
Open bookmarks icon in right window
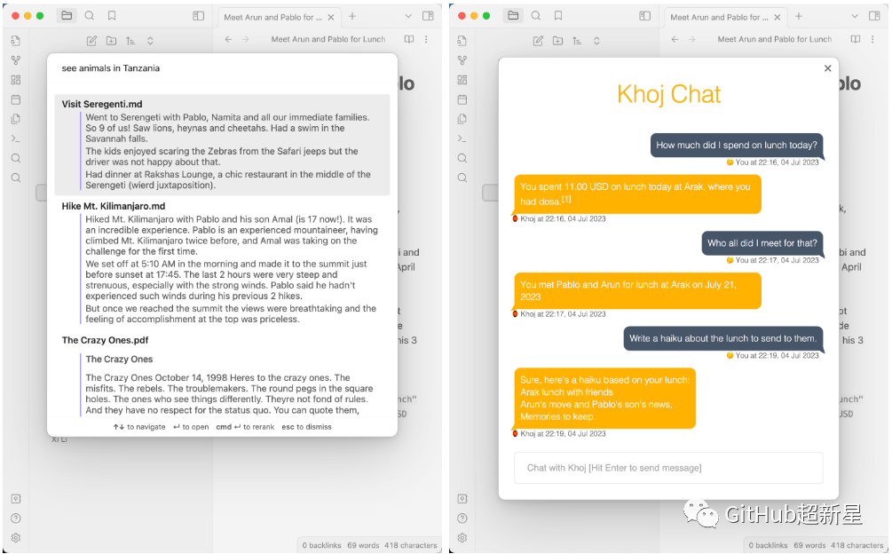558,16
